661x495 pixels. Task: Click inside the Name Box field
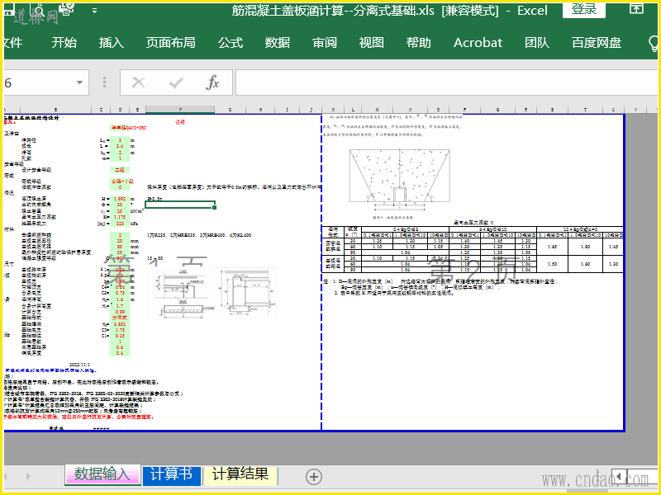pyautogui.click(x=38, y=82)
